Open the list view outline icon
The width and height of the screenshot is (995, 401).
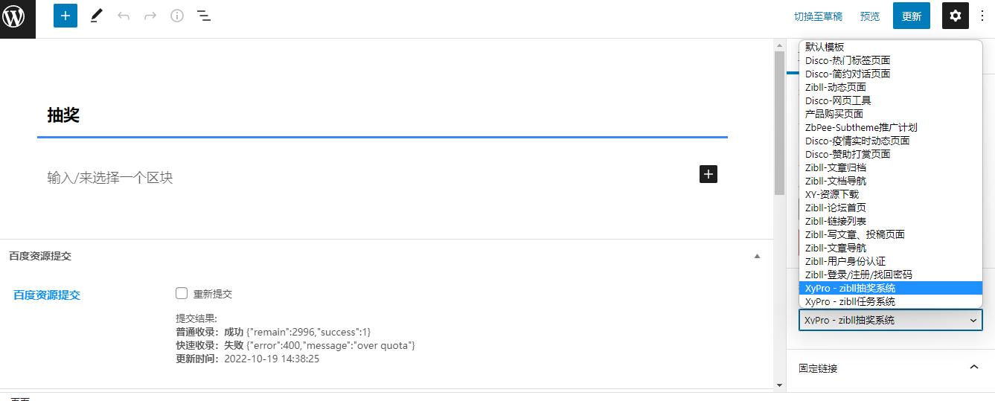pyautogui.click(x=204, y=16)
